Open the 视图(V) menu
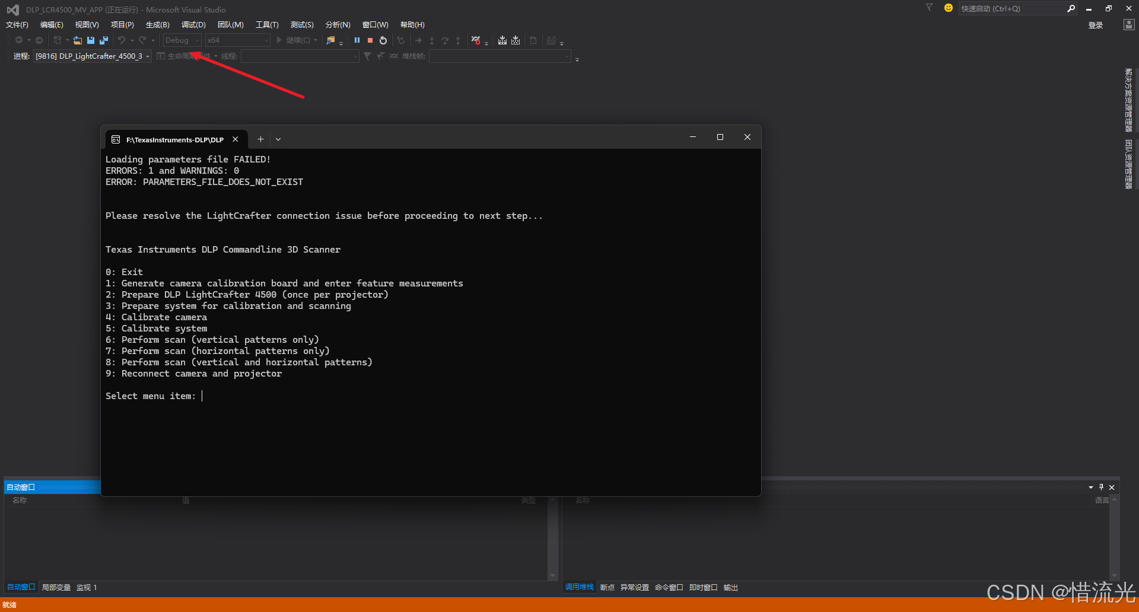Viewport: 1139px width, 612px height. coord(87,25)
